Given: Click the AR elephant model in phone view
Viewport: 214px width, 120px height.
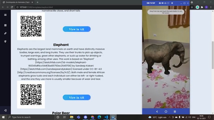Looking at the screenshot, I should click(x=166, y=58).
